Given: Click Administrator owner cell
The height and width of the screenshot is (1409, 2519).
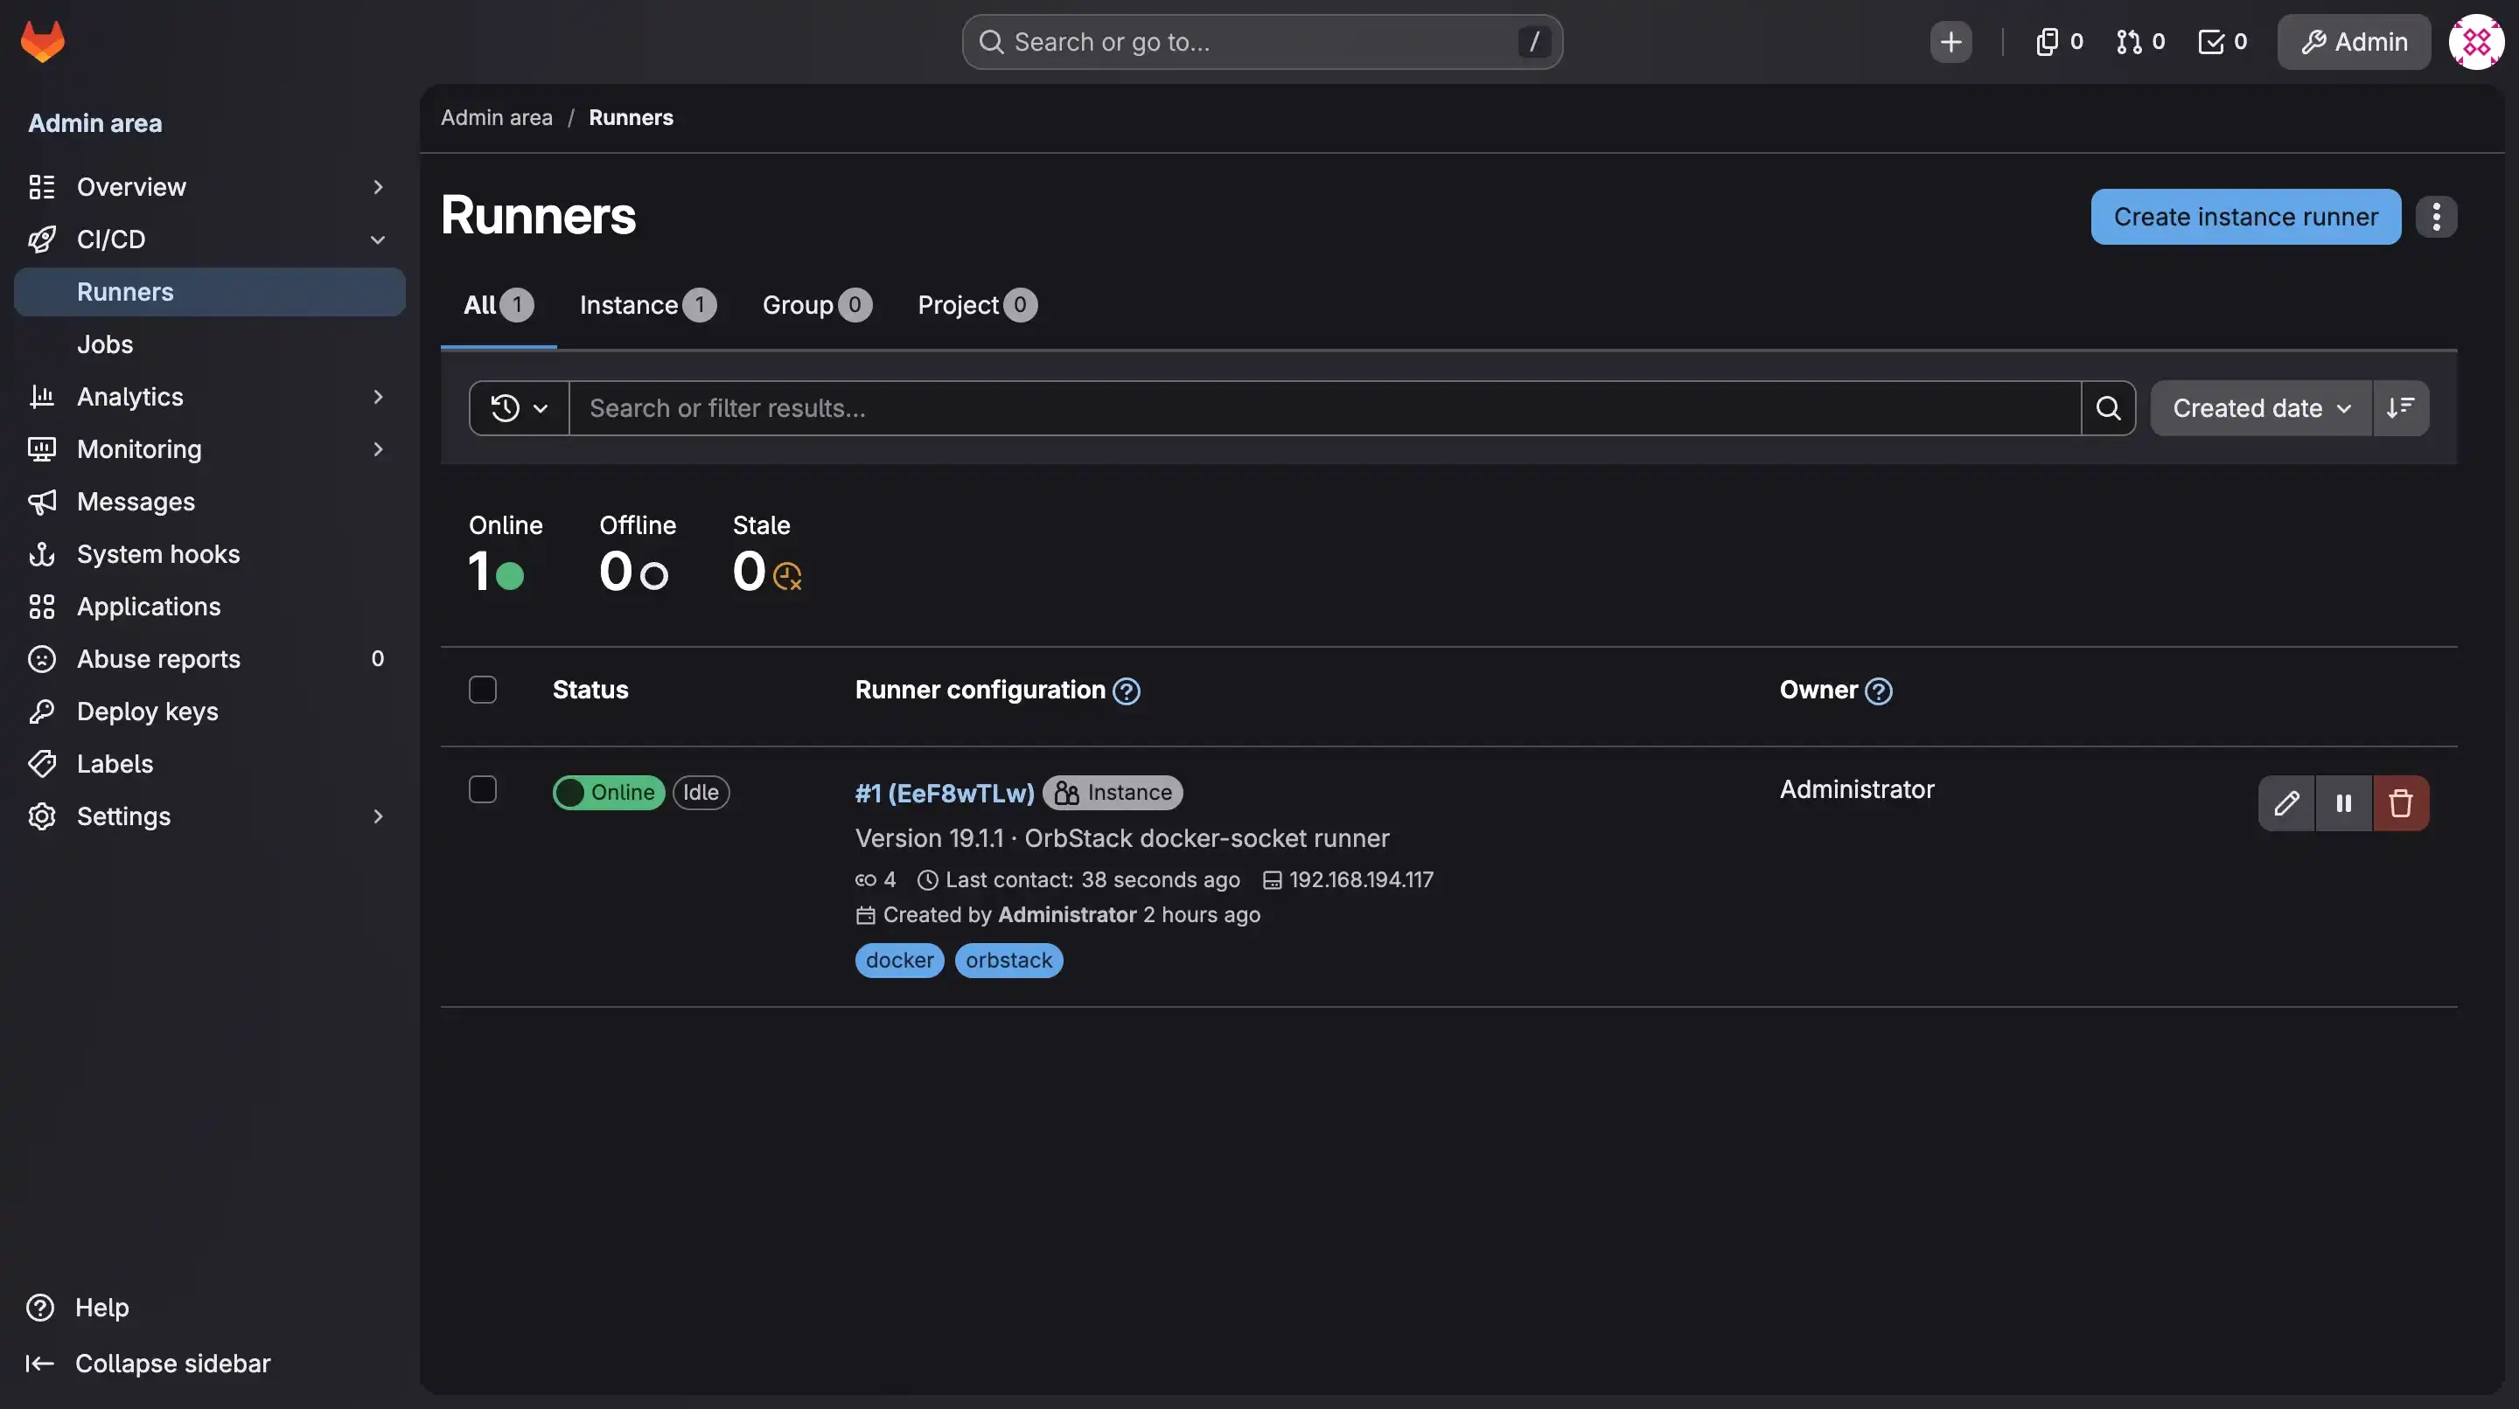Looking at the screenshot, I should coord(1856,789).
